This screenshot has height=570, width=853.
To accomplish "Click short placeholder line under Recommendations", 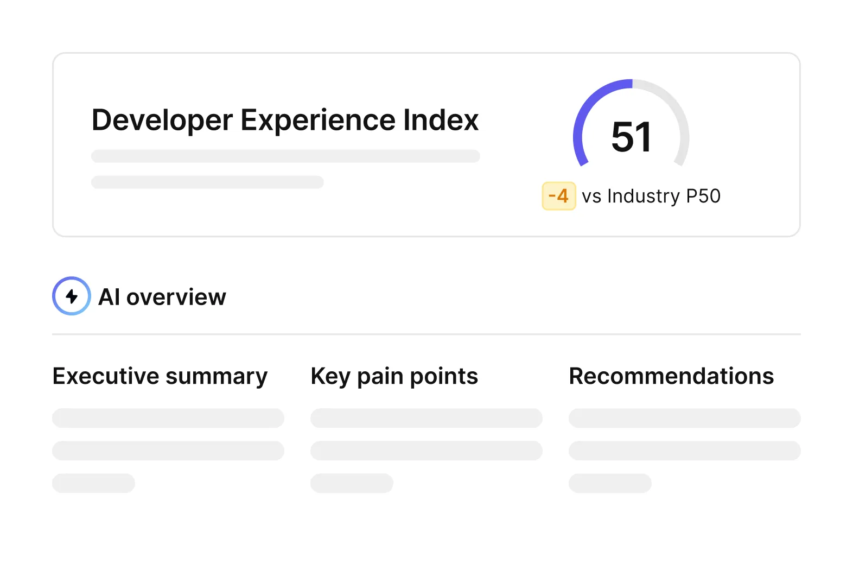I will click(x=610, y=483).
